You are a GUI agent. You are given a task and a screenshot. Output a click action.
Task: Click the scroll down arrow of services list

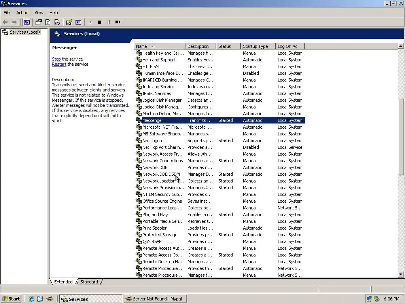[401, 275]
